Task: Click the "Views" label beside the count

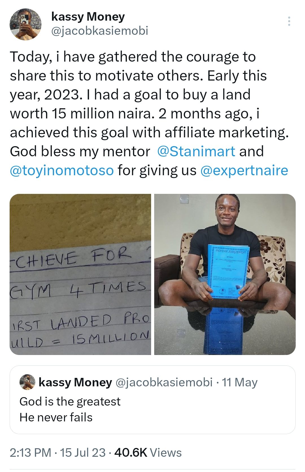Action: point(166,453)
